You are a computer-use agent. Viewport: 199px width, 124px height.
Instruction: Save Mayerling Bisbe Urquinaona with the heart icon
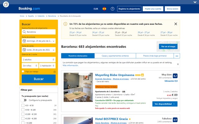tap(90, 76)
